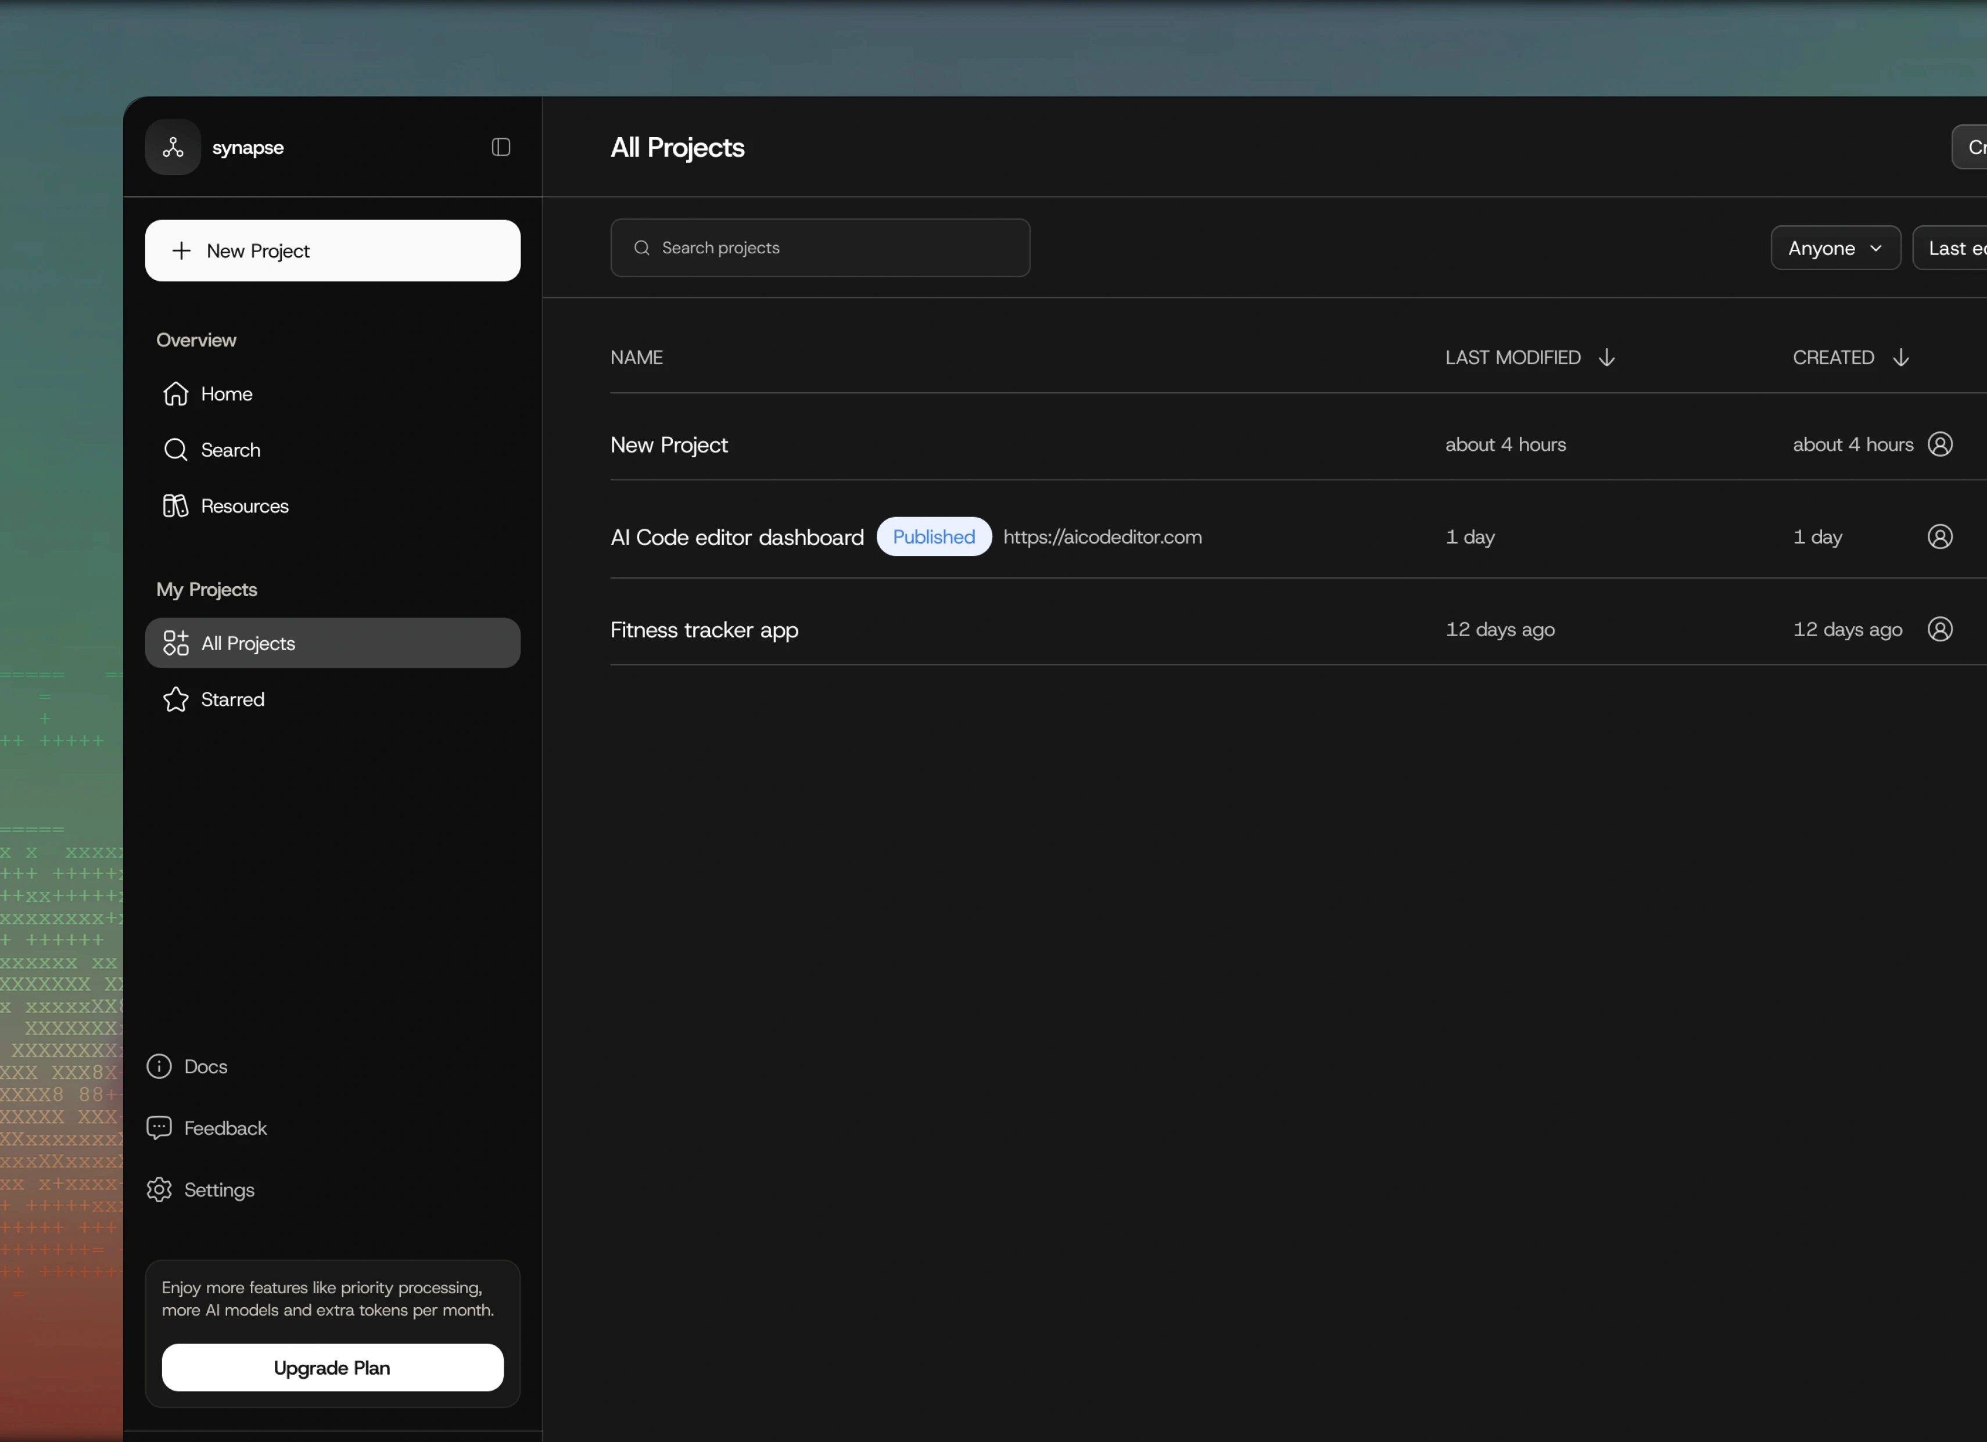Open the Anyone filter dropdown
Screen dimensions: 1987x1442
point(1835,248)
